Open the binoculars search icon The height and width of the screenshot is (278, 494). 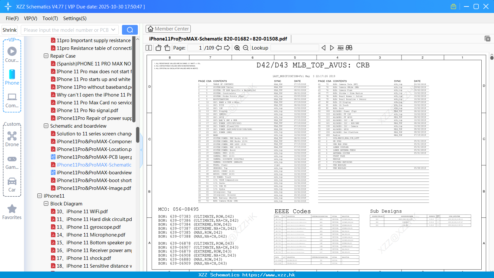point(349,48)
